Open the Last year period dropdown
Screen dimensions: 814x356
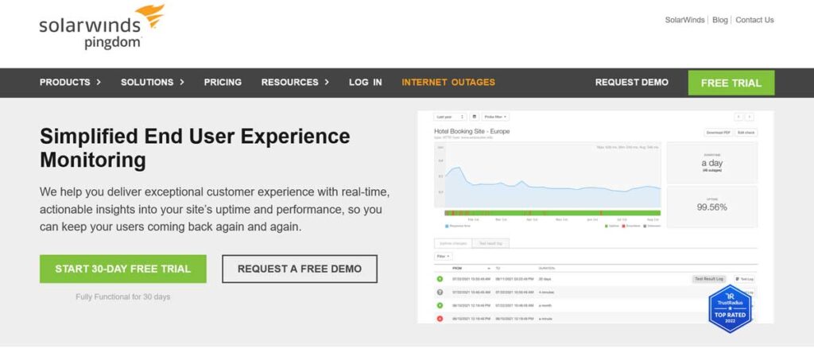(x=450, y=118)
